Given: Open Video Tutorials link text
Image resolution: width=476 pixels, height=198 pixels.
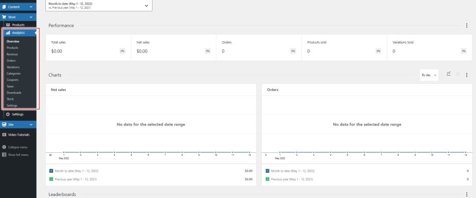Looking at the screenshot, I should [x=19, y=135].
